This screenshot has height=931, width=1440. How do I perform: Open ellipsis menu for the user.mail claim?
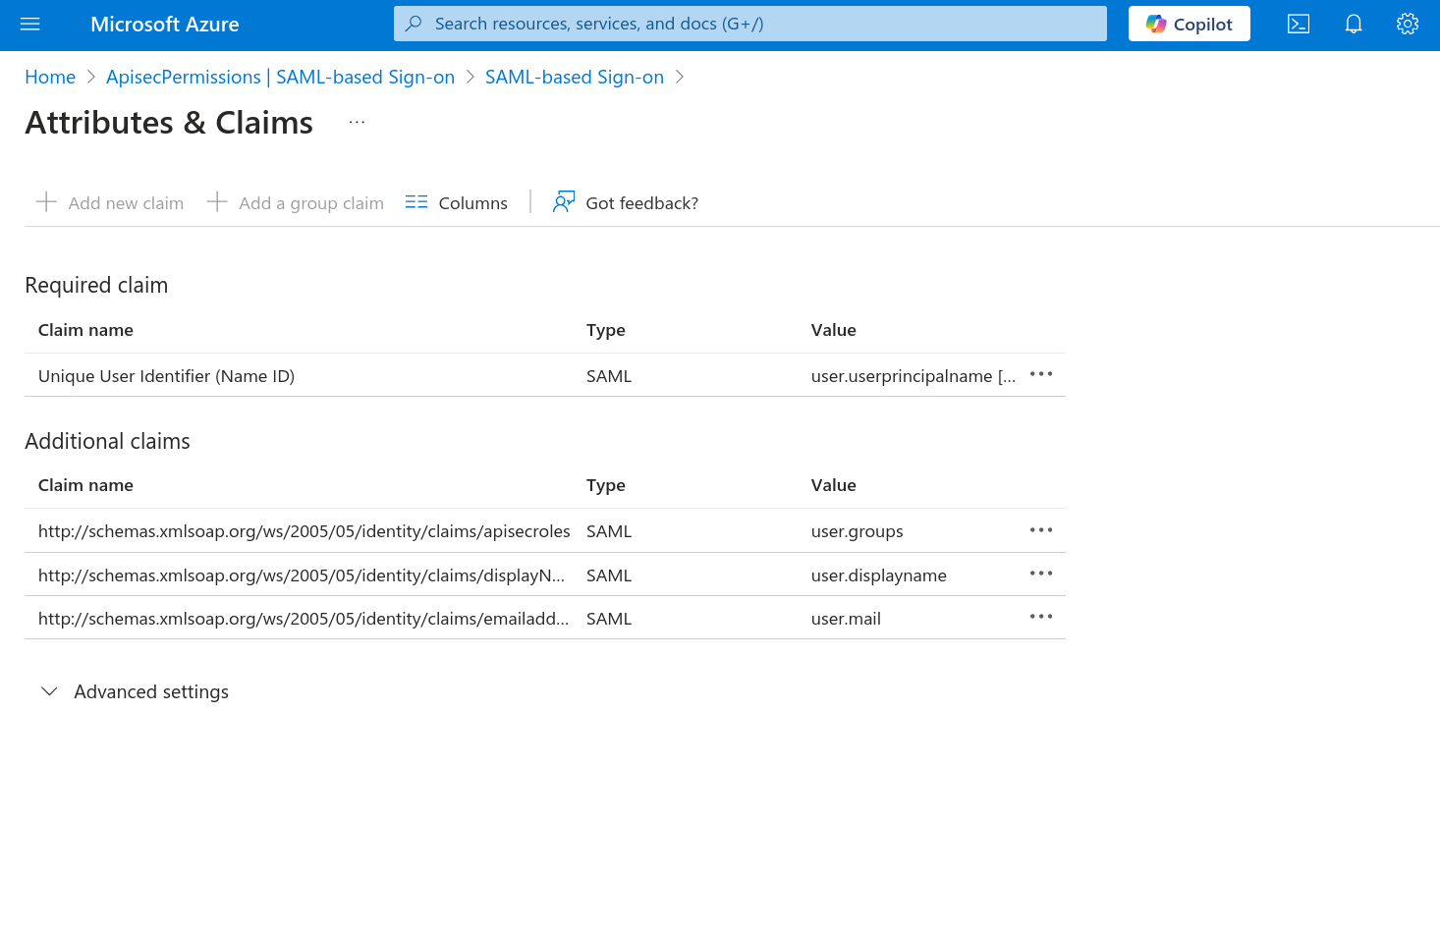point(1040,618)
